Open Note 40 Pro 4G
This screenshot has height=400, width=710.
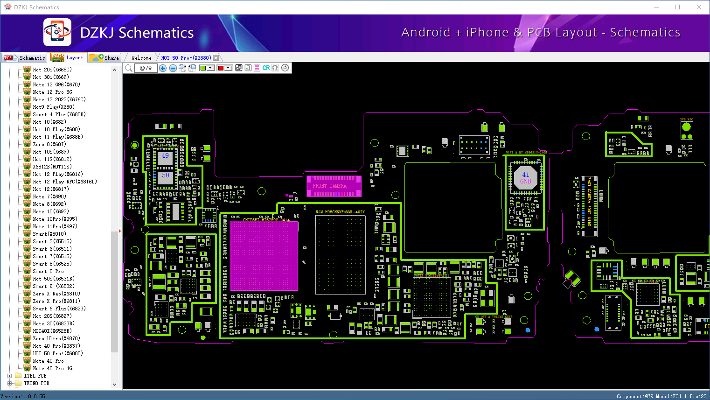pos(53,368)
